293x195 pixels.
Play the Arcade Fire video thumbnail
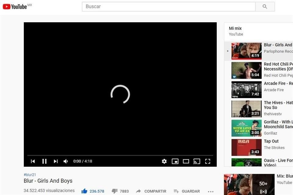point(247,90)
